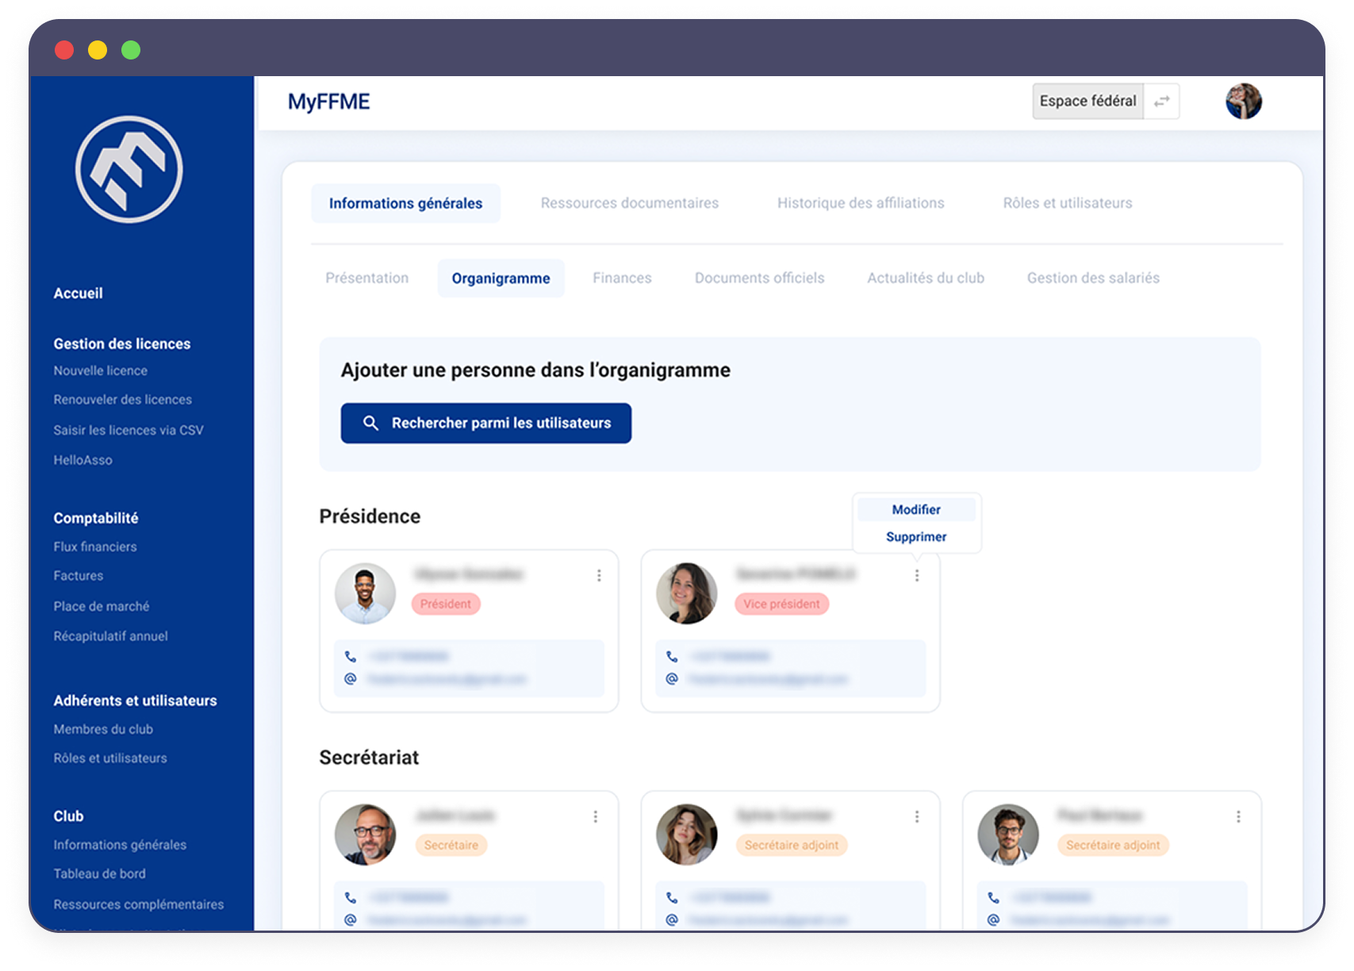Choose Supprimer in the popup menu

tap(916, 537)
